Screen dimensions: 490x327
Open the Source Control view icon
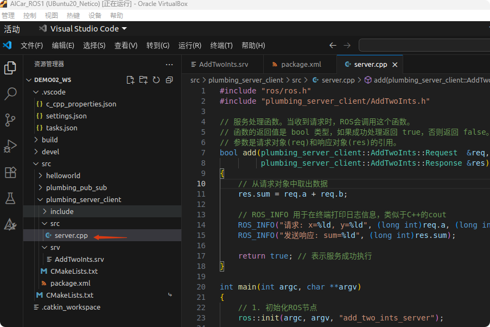(10, 120)
